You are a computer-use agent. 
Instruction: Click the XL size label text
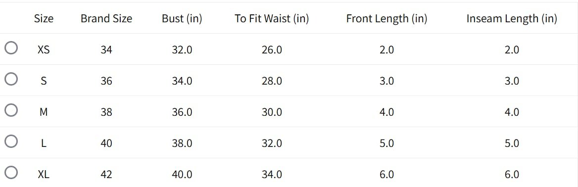tap(44, 174)
